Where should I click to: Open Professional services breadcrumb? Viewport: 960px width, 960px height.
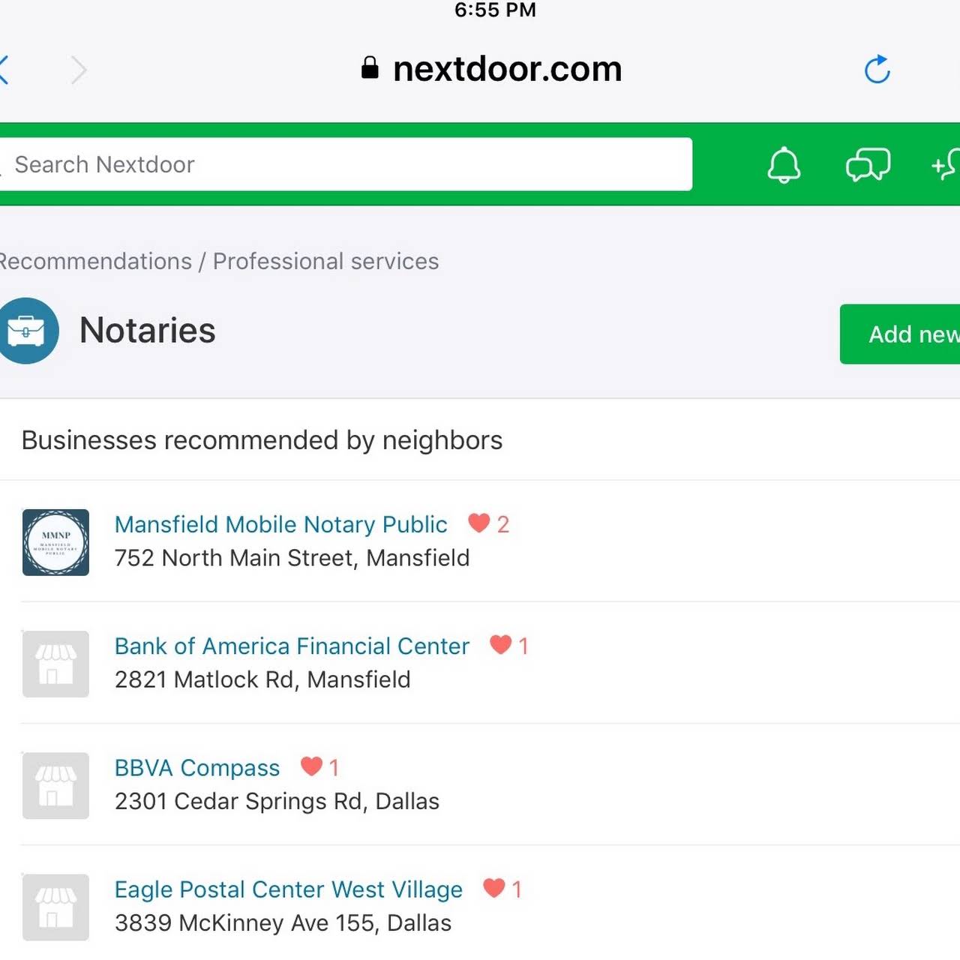(325, 261)
